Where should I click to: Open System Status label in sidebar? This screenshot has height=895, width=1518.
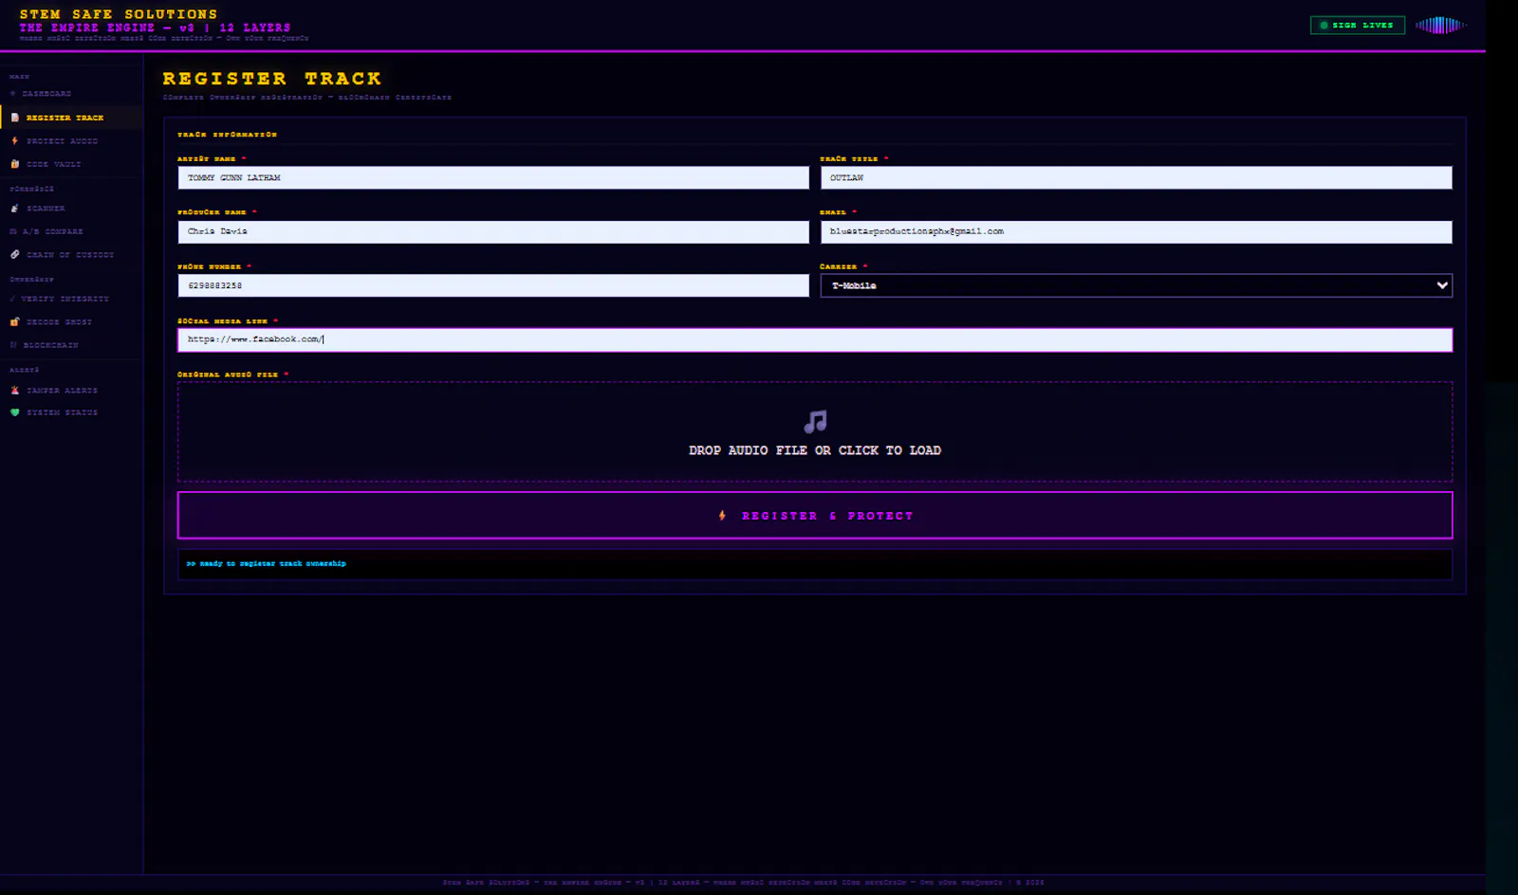tap(62, 412)
